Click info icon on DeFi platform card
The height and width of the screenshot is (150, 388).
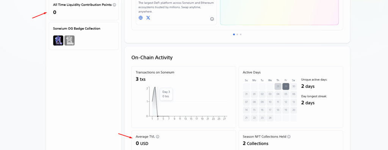click(x=212, y=19)
